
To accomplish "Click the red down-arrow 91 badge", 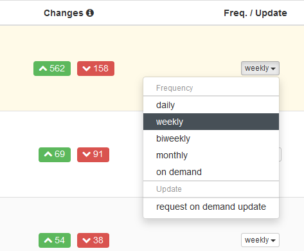I will 93,154.
